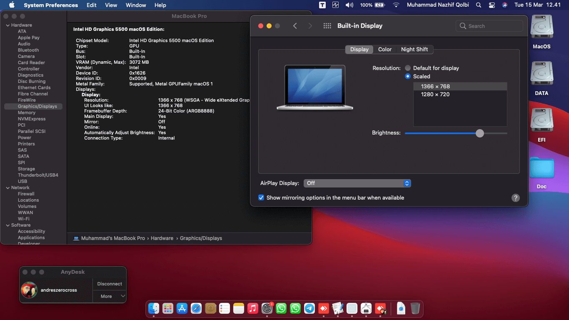Launch Safari from the dock
The image size is (569, 320).
196,308
